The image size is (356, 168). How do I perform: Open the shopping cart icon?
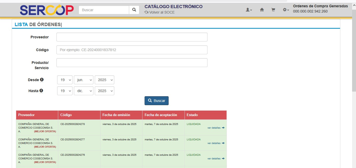(273, 10)
